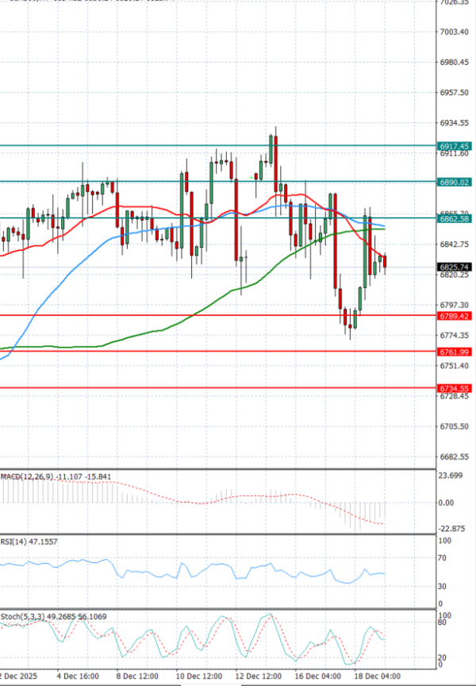
Task: Click the 6705.50 price axis value
Action: tap(453, 426)
